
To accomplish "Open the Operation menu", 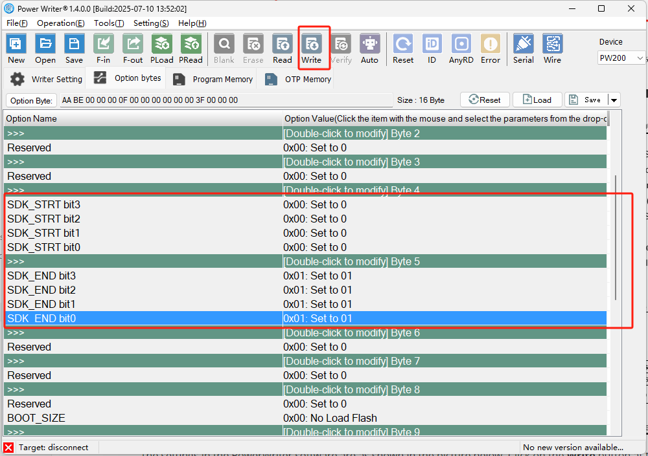I will tap(61, 23).
